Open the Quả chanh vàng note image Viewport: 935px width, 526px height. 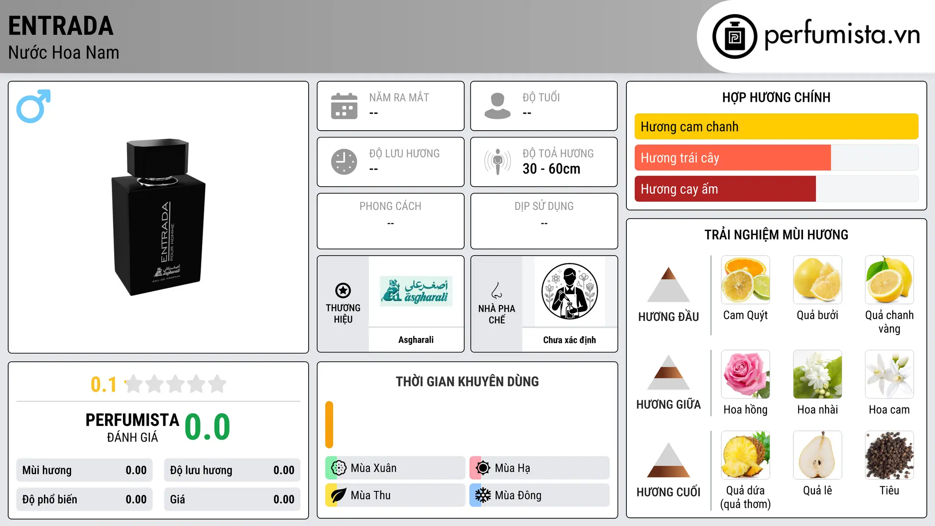click(x=889, y=280)
